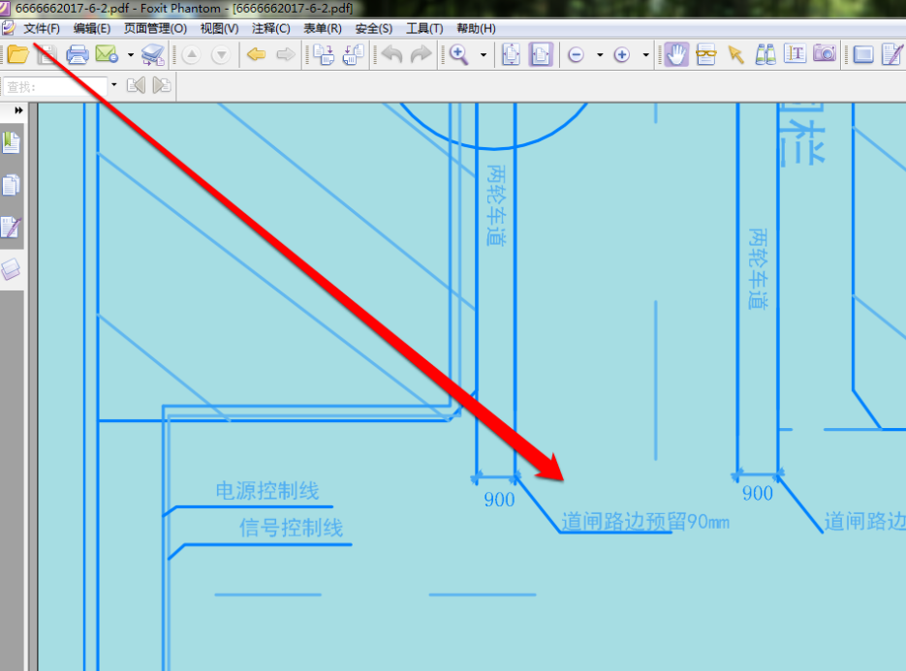The image size is (906, 671).
Task: Click inside the 查找 search field
Action: (x=56, y=86)
